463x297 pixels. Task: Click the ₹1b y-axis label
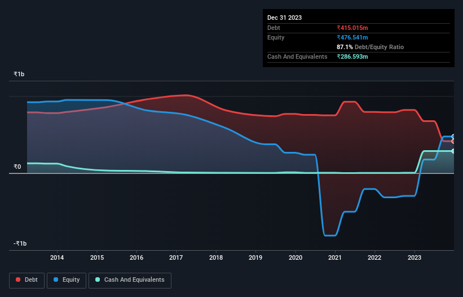tap(19, 74)
